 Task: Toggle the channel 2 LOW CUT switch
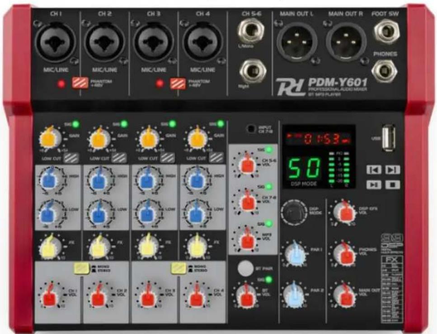tap(119, 158)
